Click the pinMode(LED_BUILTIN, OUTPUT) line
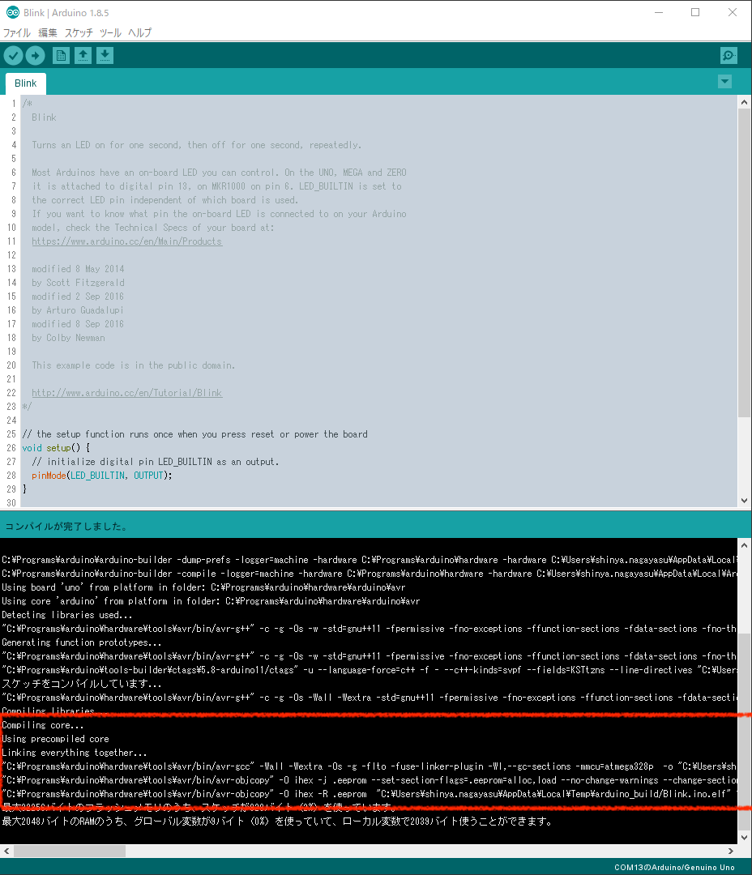This screenshot has width=752, height=875. point(101,476)
